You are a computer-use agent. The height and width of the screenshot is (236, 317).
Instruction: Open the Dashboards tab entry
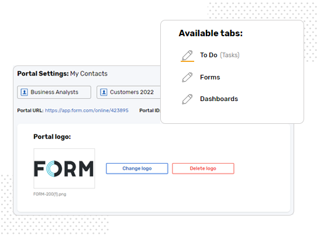pos(219,99)
